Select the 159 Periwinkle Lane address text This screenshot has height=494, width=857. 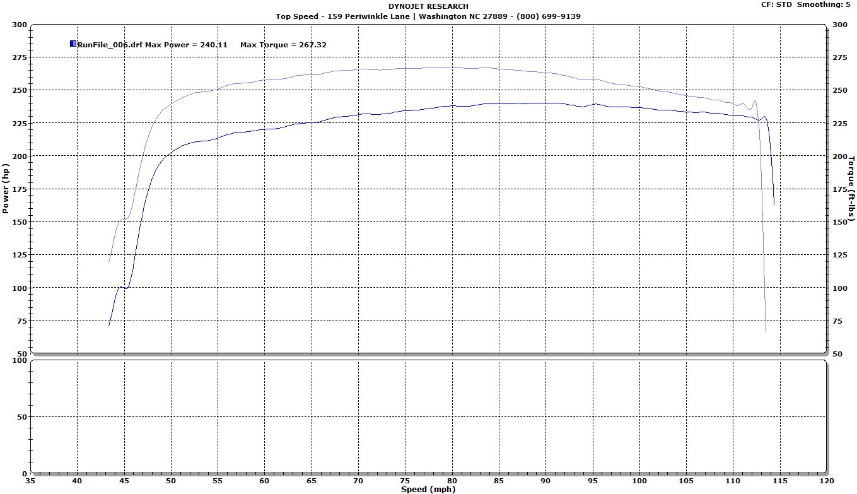(x=369, y=16)
